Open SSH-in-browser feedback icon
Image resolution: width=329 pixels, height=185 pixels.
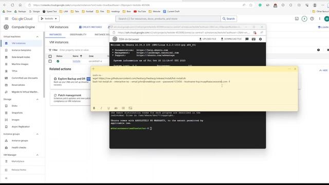(247, 39)
